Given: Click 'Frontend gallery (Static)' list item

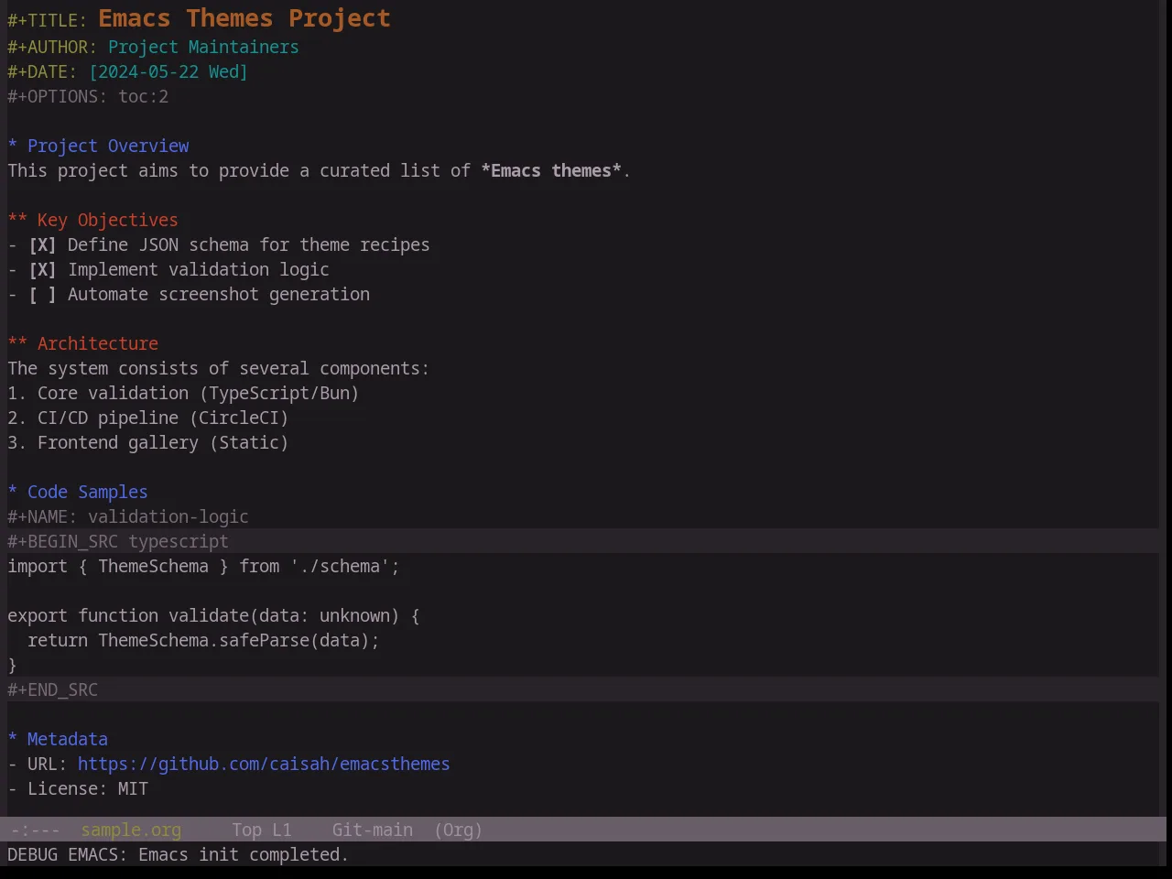Looking at the screenshot, I should pyautogui.click(x=148, y=442).
